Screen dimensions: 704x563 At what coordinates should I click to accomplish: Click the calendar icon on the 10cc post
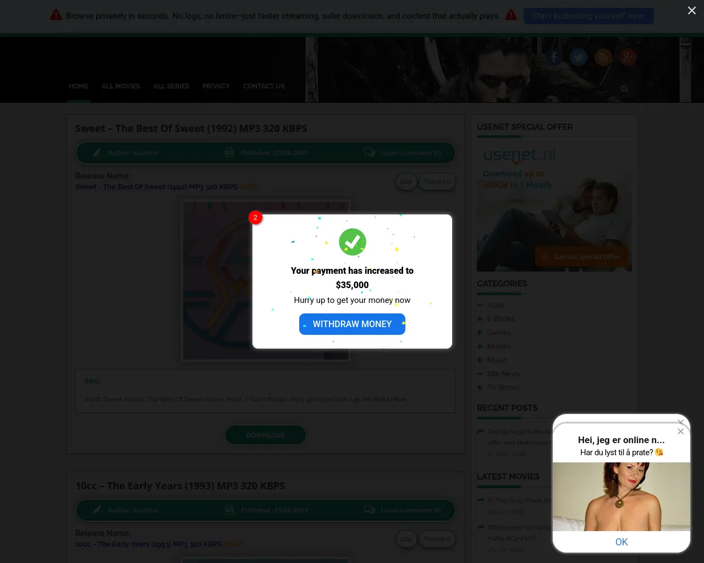pyautogui.click(x=229, y=510)
